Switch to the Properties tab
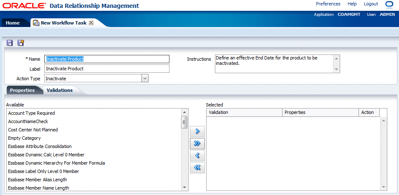The height and width of the screenshot is (195, 399). [23, 90]
